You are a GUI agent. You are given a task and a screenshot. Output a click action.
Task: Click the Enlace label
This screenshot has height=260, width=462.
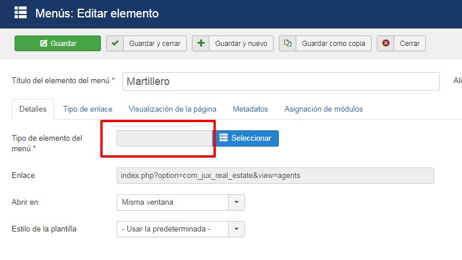click(x=23, y=176)
